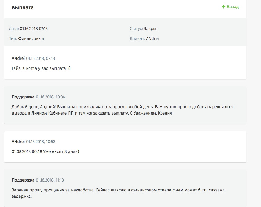Select the ticket date 01.16.2018 07:13

pos(34,29)
